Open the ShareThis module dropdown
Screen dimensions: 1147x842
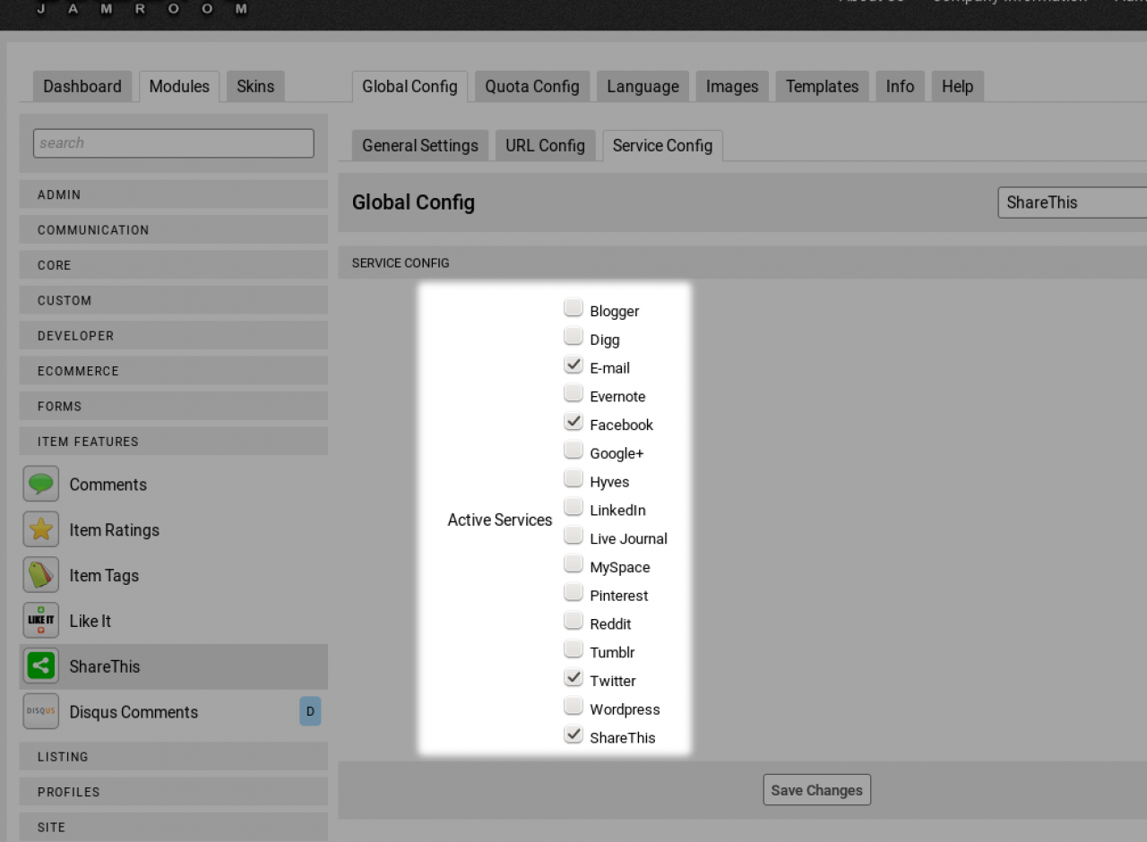pyautogui.click(x=1073, y=202)
